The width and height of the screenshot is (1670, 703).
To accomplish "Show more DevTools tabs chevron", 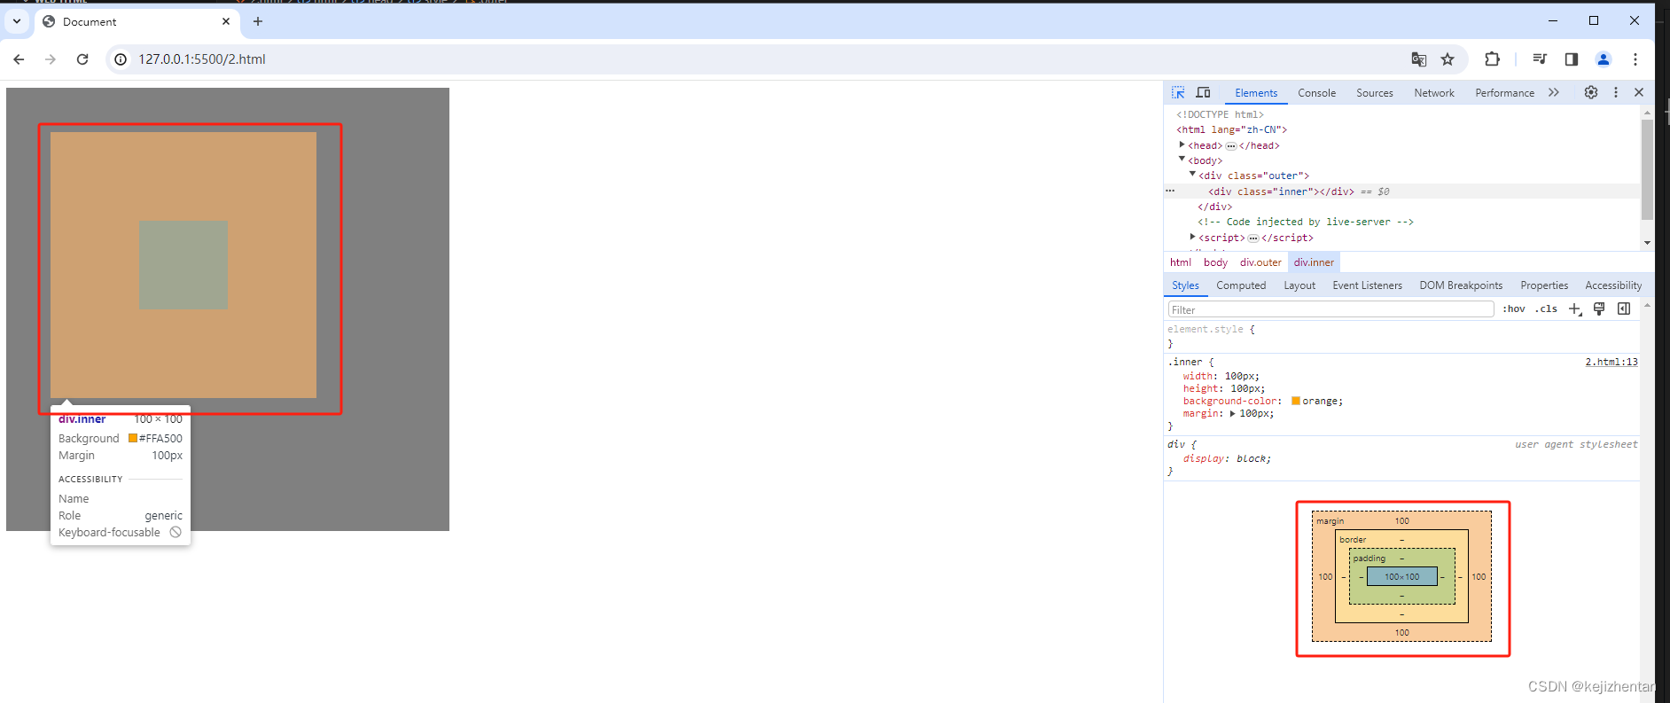I will click(1554, 92).
